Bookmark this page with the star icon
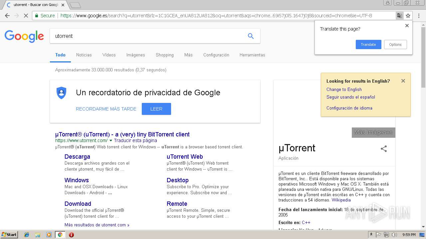 pos(408,16)
